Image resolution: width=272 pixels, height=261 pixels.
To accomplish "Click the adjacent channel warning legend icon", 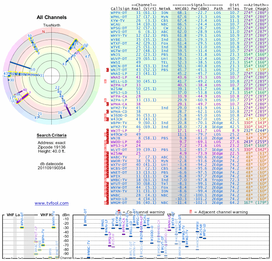I will (x=191, y=212).
